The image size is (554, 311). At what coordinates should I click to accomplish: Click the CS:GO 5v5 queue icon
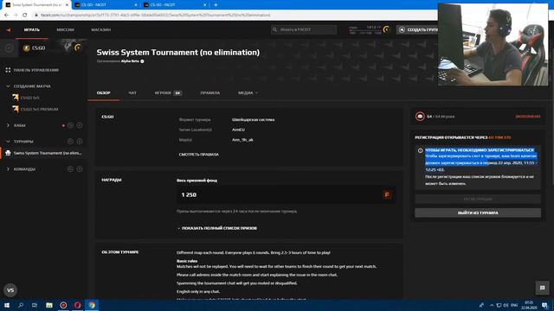16,98
